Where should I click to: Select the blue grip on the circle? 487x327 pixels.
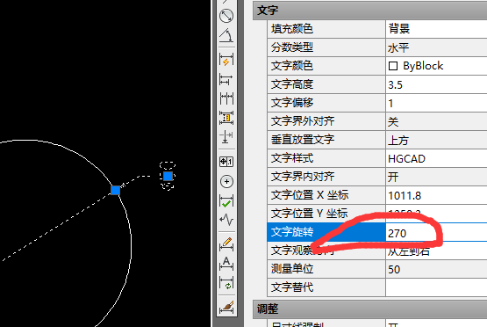tap(115, 190)
